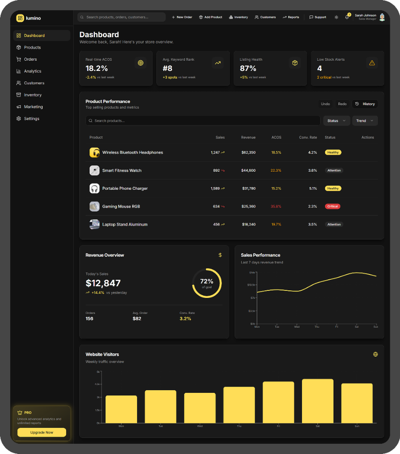Open Settings via the sidebar gear icon

point(18,118)
